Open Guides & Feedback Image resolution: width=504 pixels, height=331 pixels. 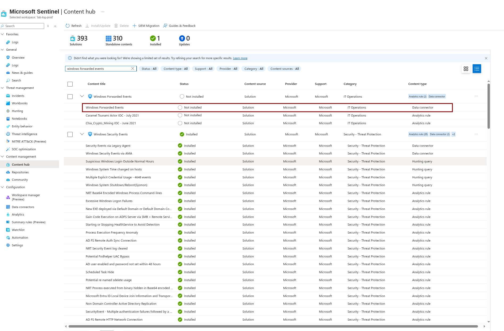tap(179, 26)
